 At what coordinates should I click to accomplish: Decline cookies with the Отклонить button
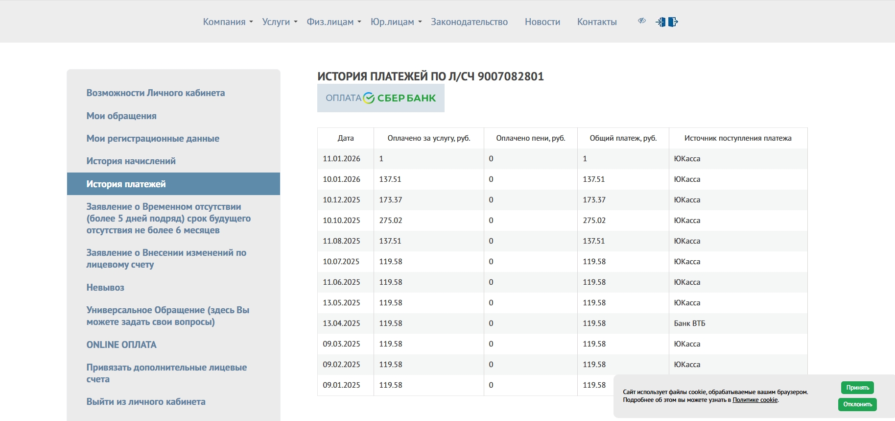click(x=857, y=404)
